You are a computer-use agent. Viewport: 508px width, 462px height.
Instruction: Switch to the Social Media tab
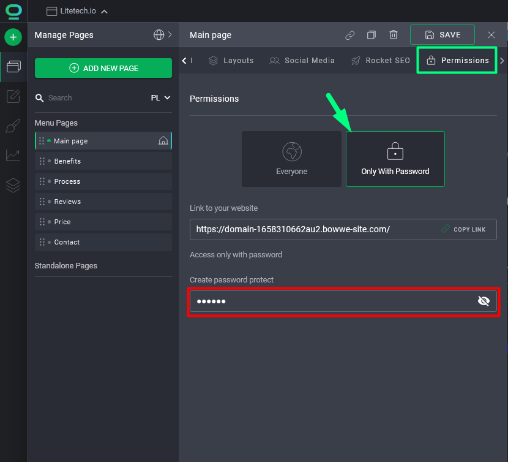tap(302, 61)
